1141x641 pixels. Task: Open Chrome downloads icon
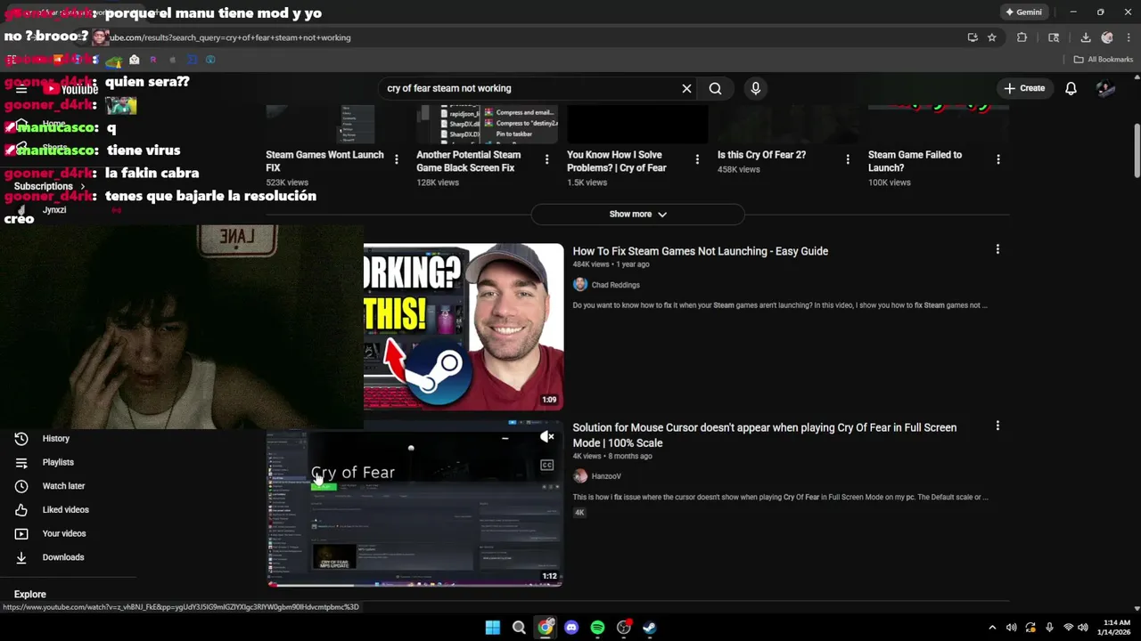(1085, 37)
